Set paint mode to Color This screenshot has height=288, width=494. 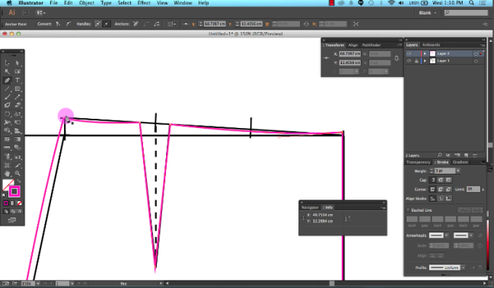[x=5, y=203]
